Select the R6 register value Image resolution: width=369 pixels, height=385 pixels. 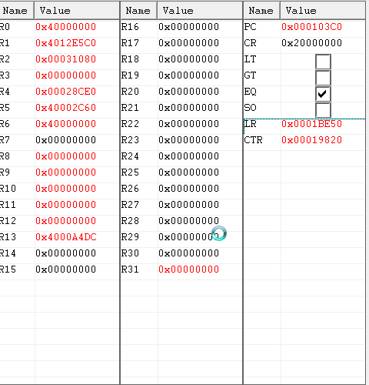tap(66, 124)
